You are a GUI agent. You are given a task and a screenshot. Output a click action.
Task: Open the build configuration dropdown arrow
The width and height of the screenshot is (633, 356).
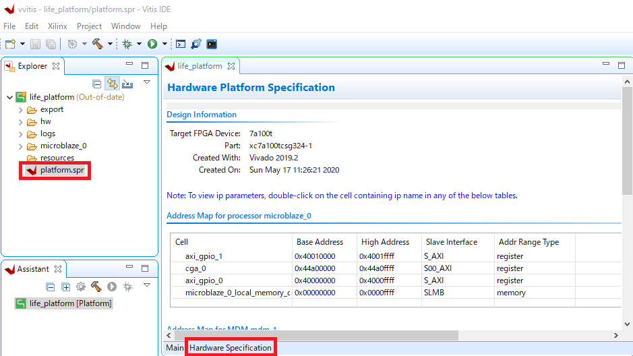[x=84, y=44]
